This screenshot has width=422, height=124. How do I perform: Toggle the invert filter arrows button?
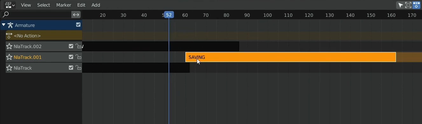tap(76, 15)
